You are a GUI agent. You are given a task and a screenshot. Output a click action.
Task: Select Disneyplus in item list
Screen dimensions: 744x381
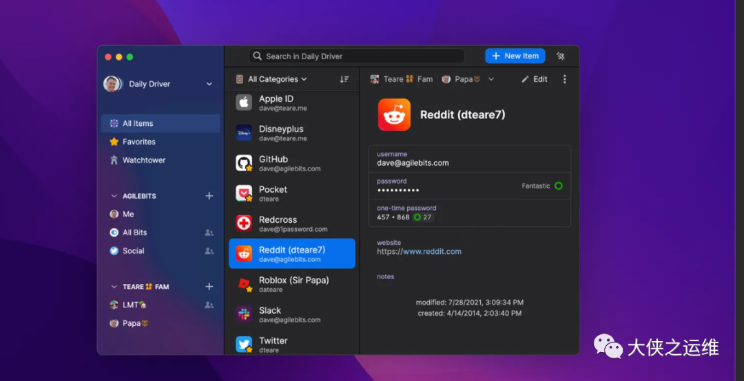click(x=292, y=133)
